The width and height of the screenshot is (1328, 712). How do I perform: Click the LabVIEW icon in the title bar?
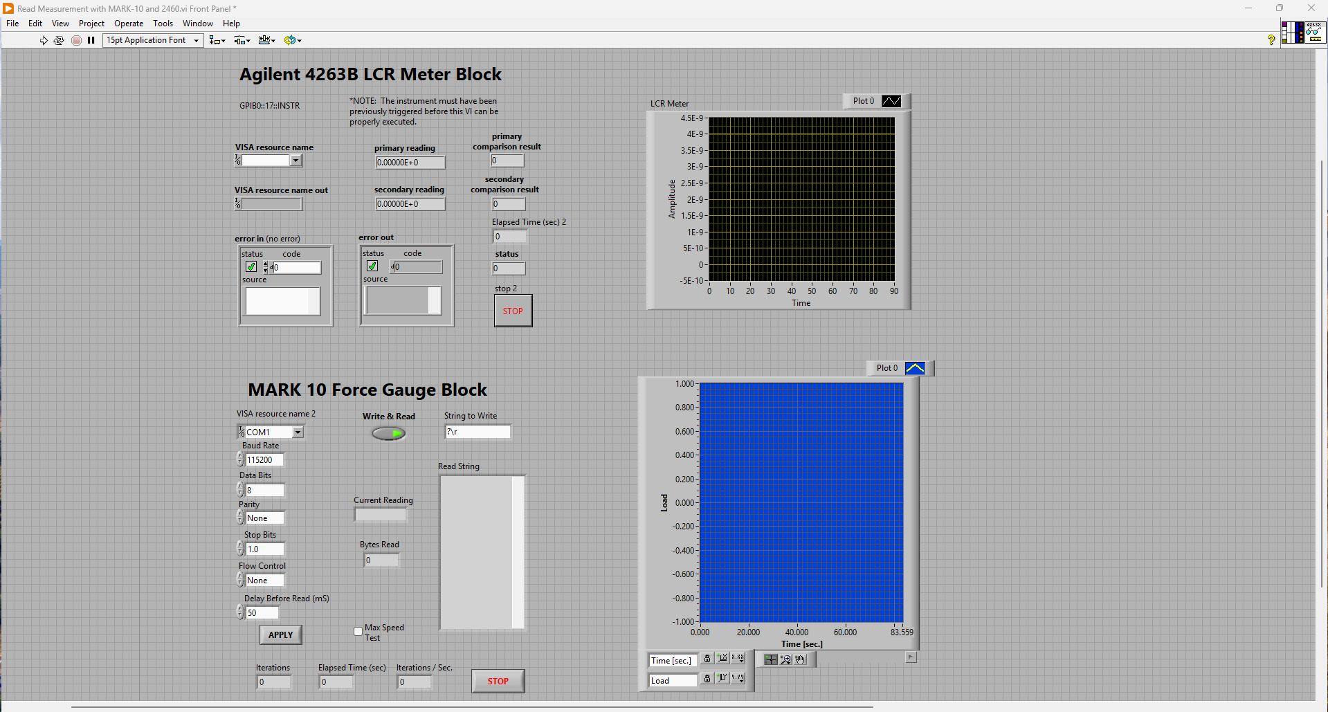[x=8, y=8]
